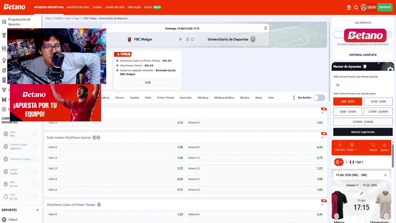The width and height of the screenshot is (396, 223).
Task: Open the header search magnifier icon
Action: pyautogui.click(x=356, y=7)
